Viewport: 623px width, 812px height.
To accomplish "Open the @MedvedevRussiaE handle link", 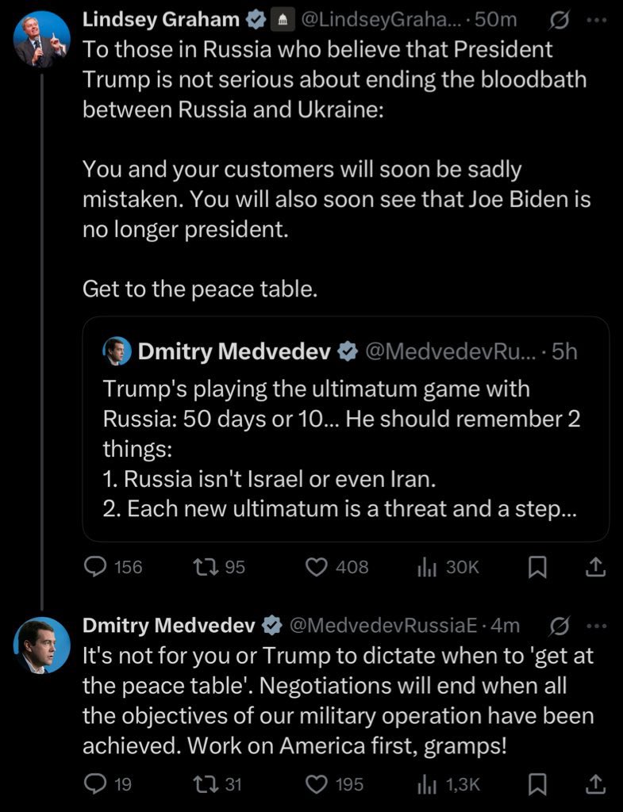I will click(383, 626).
